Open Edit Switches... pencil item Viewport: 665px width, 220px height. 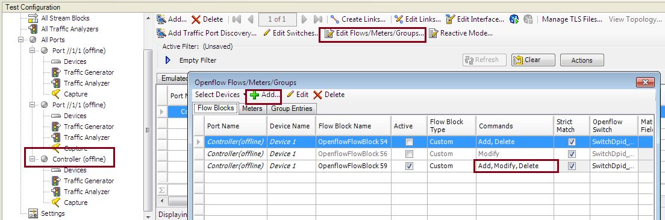(x=290, y=33)
